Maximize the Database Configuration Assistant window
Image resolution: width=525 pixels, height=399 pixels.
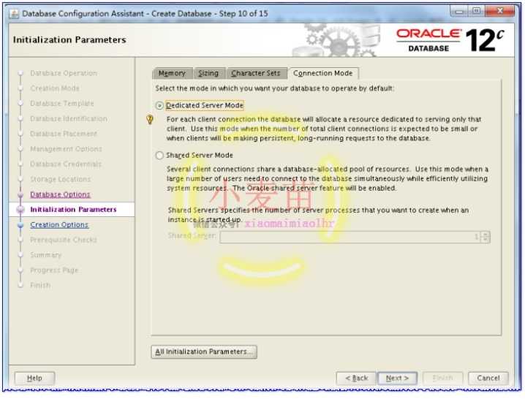(x=477, y=12)
